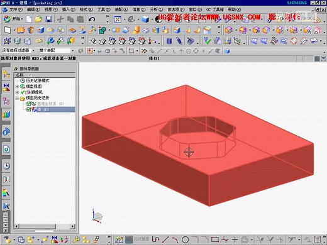This screenshot has width=327, height=245.
Task: Open the 工具 (Tools) menu
Action: (x=104, y=9)
